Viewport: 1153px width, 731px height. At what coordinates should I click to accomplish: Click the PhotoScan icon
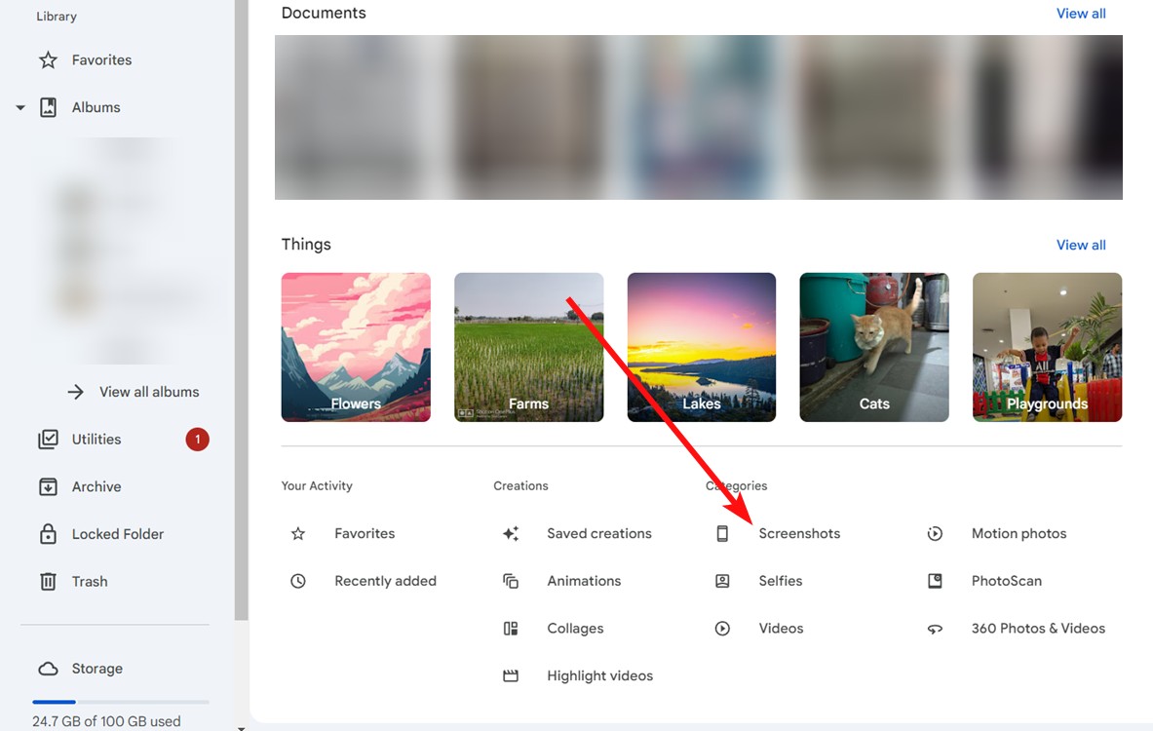click(935, 580)
